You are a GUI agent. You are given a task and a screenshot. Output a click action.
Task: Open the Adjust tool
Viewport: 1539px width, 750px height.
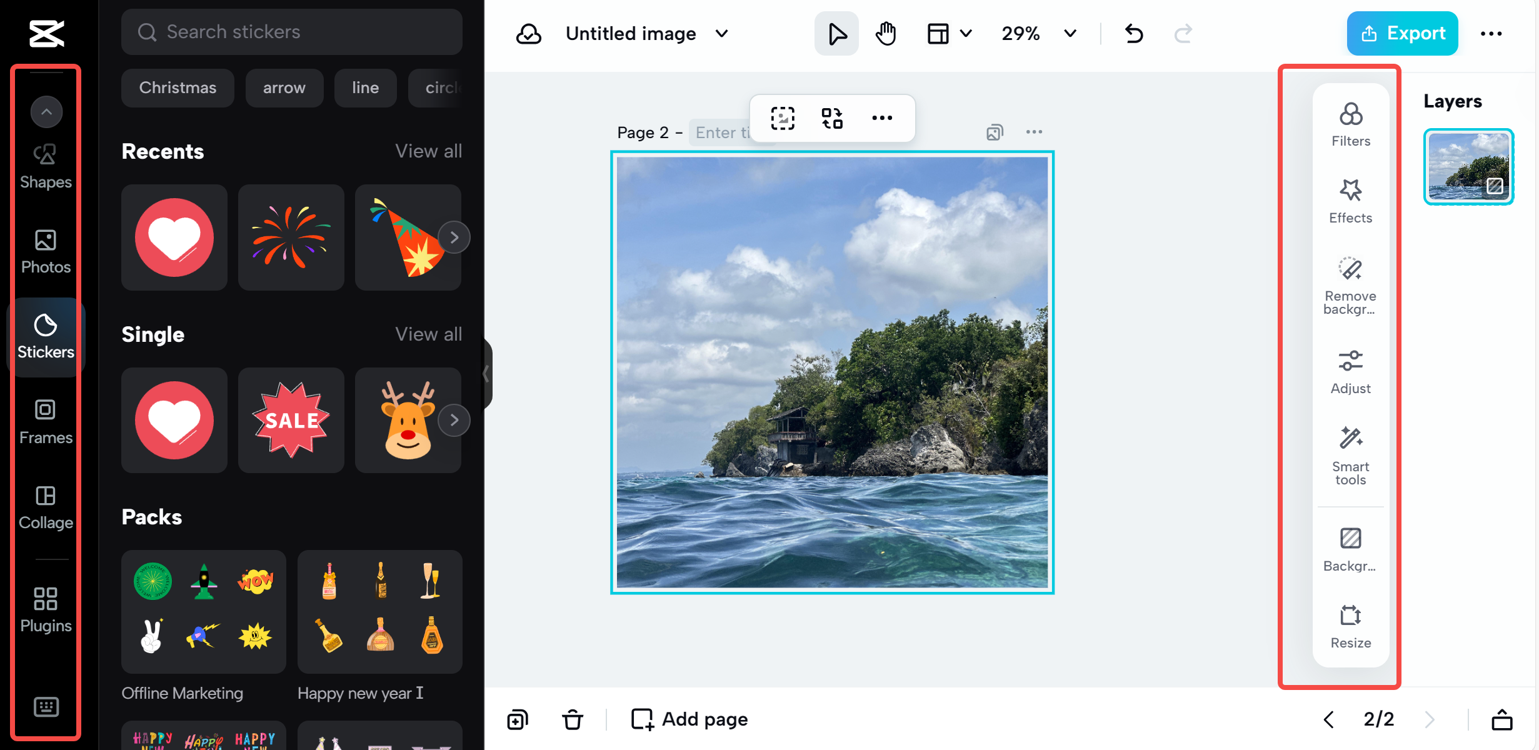(1350, 372)
